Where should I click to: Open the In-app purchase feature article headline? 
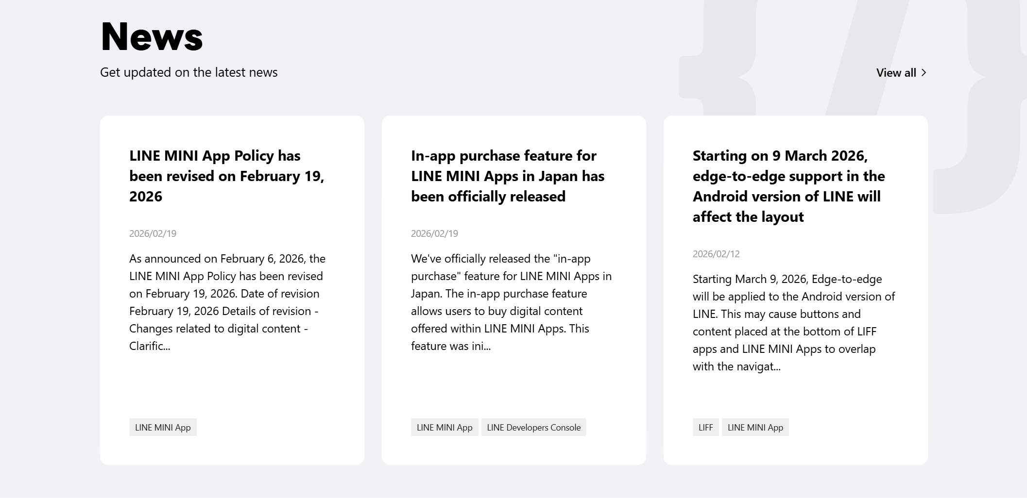pyautogui.click(x=508, y=176)
